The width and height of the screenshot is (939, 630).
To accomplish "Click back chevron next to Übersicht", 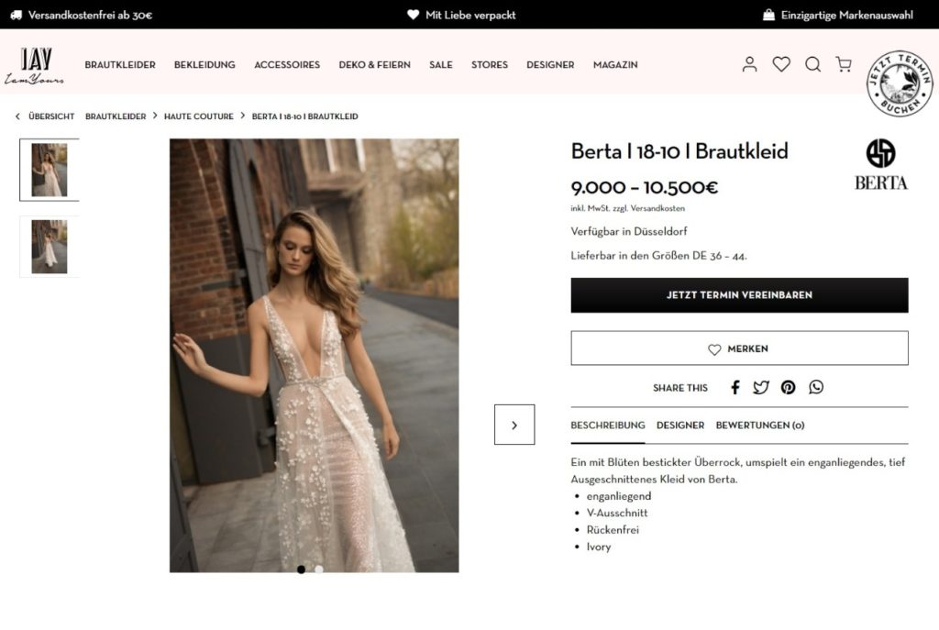I will click(17, 116).
